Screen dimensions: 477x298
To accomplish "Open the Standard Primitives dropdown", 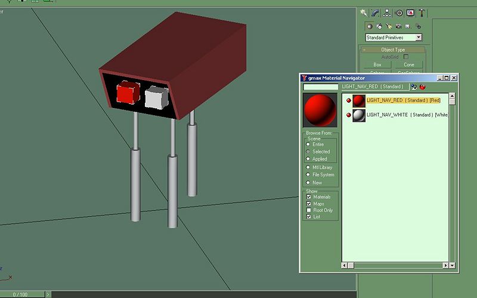I will [394, 38].
